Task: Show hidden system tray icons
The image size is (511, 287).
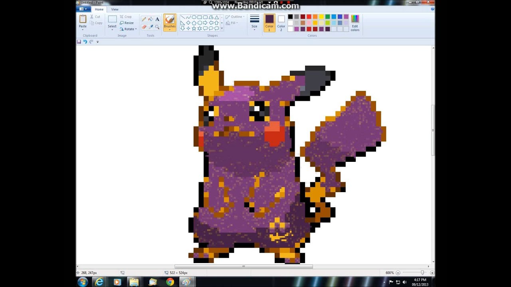Action: pos(384,282)
